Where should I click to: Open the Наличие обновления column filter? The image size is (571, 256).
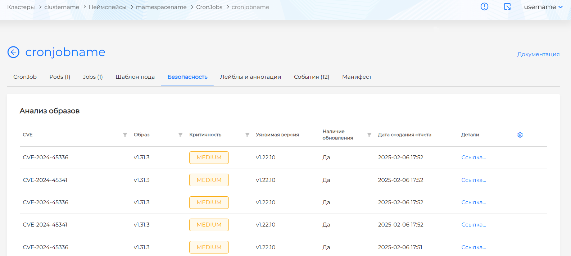point(369,135)
